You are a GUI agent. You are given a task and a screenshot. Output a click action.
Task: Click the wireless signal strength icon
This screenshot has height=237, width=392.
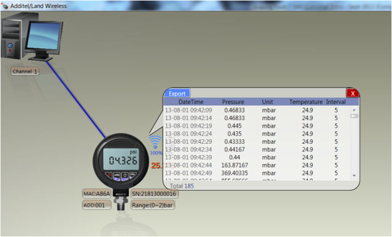pos(155,143)
